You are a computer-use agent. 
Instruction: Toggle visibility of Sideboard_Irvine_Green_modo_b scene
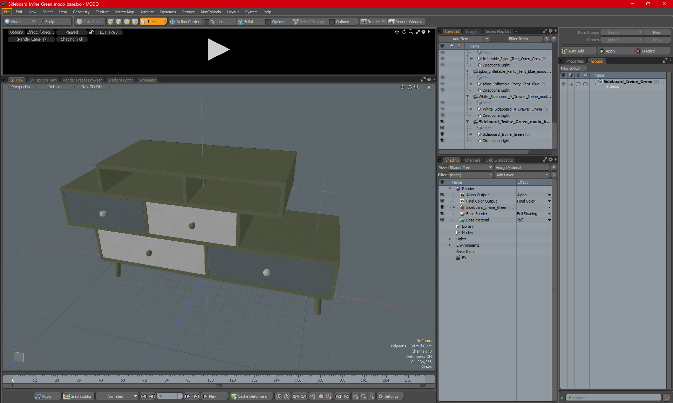pyautogui.click(x=442, y=122)
